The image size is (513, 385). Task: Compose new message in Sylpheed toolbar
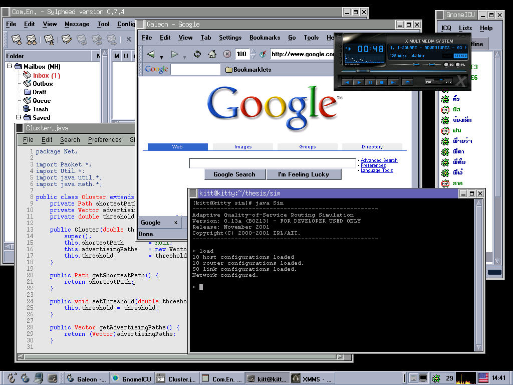(67, 40)
